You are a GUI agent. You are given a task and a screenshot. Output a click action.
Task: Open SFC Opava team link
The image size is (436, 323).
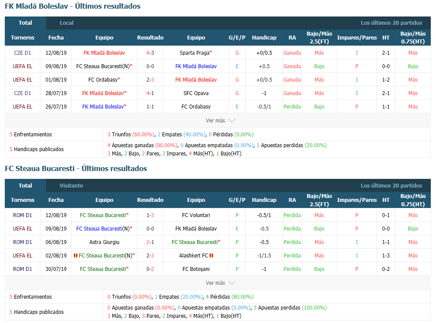tap(196, 93)
